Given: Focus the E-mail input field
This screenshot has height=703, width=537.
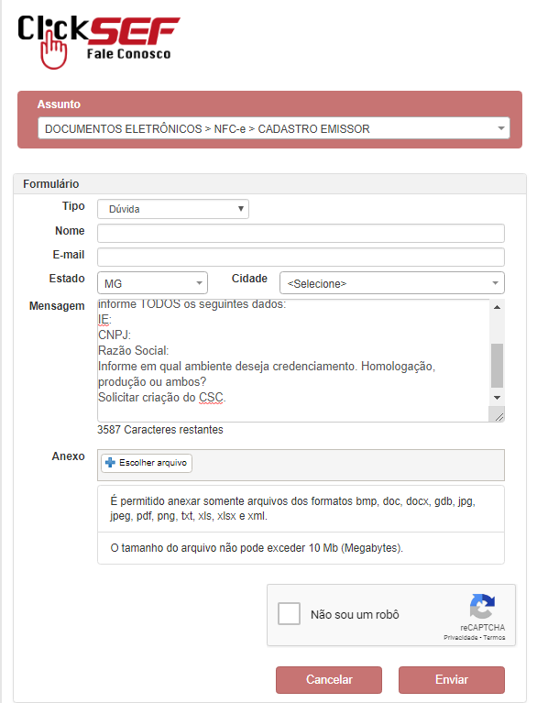Looking at the screenshot, I should [301, 258].
